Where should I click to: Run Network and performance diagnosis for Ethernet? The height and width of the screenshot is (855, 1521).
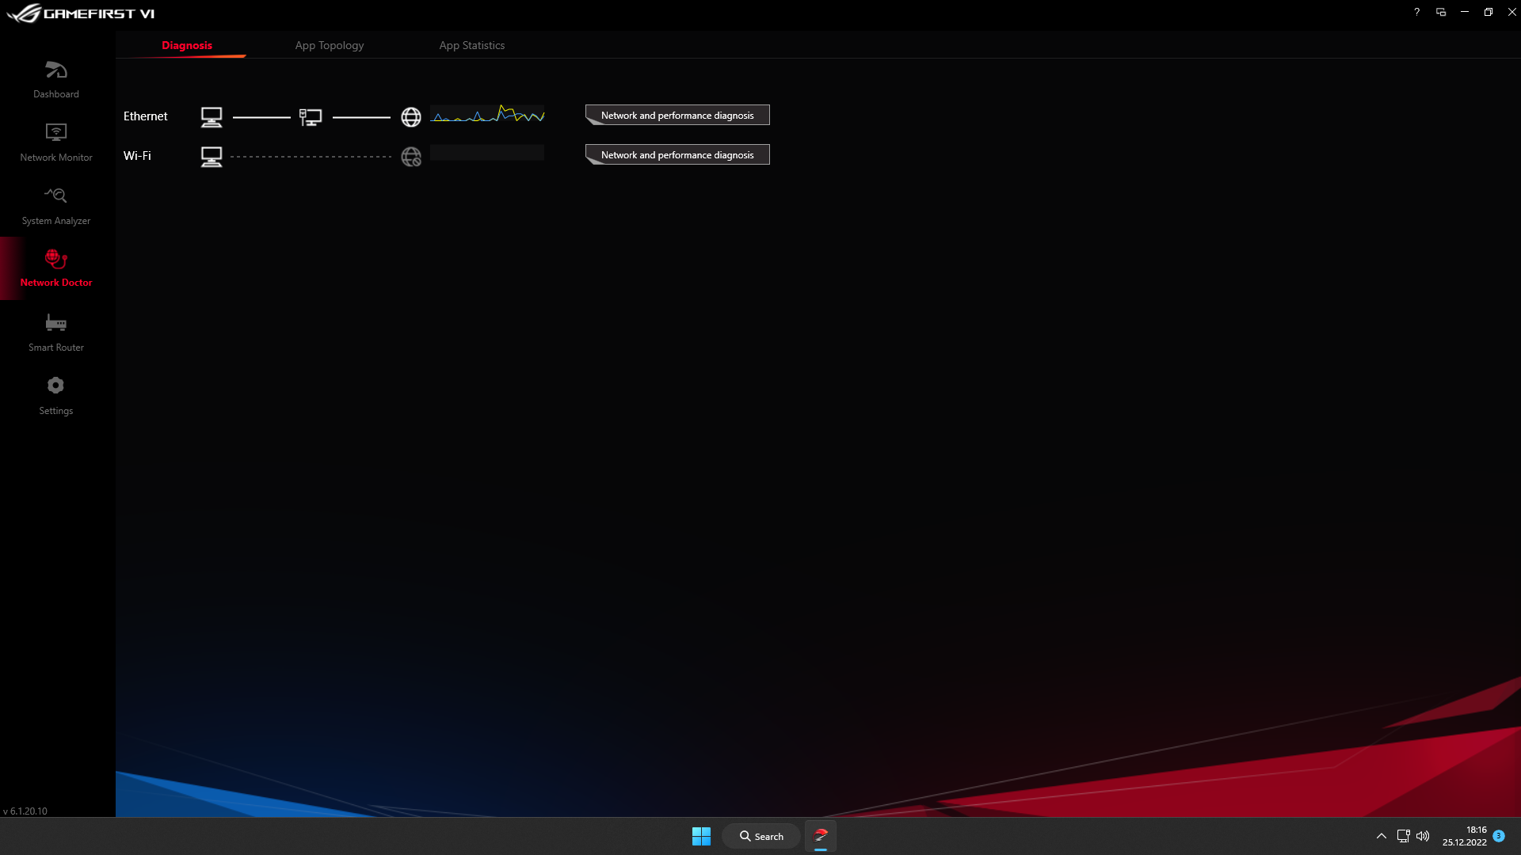coord(677,115)
